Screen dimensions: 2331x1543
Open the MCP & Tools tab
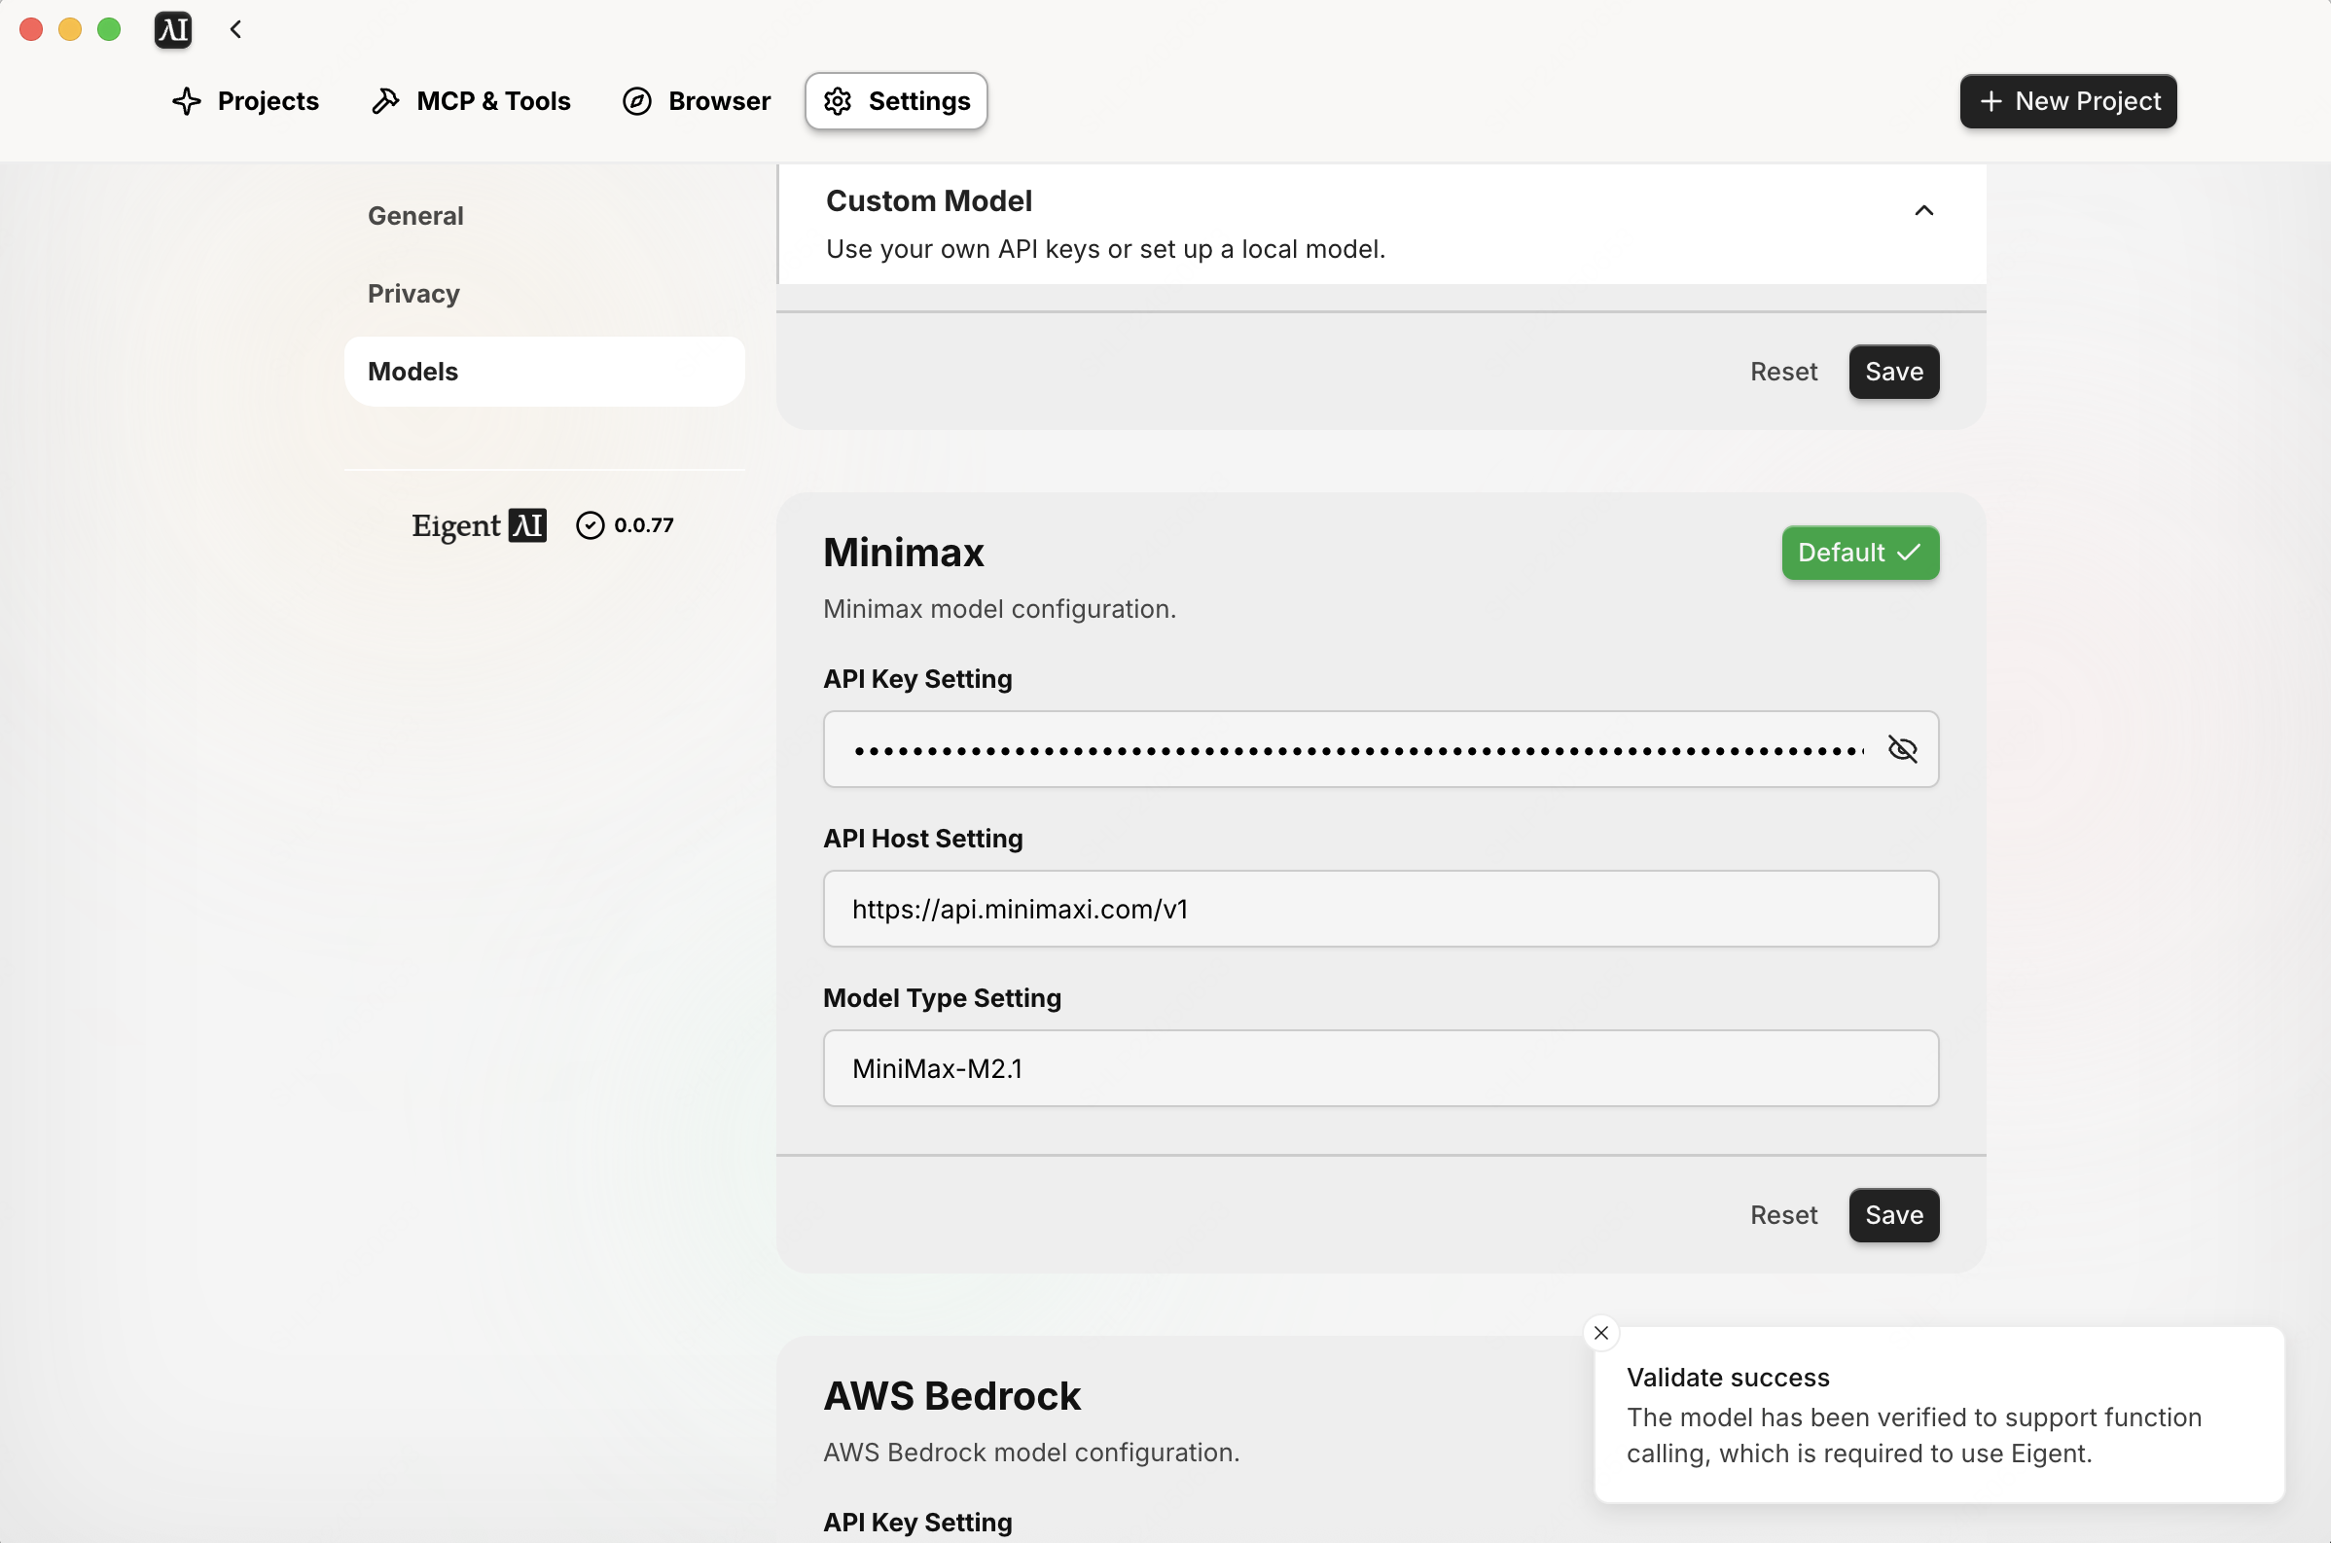coord(471,101)
